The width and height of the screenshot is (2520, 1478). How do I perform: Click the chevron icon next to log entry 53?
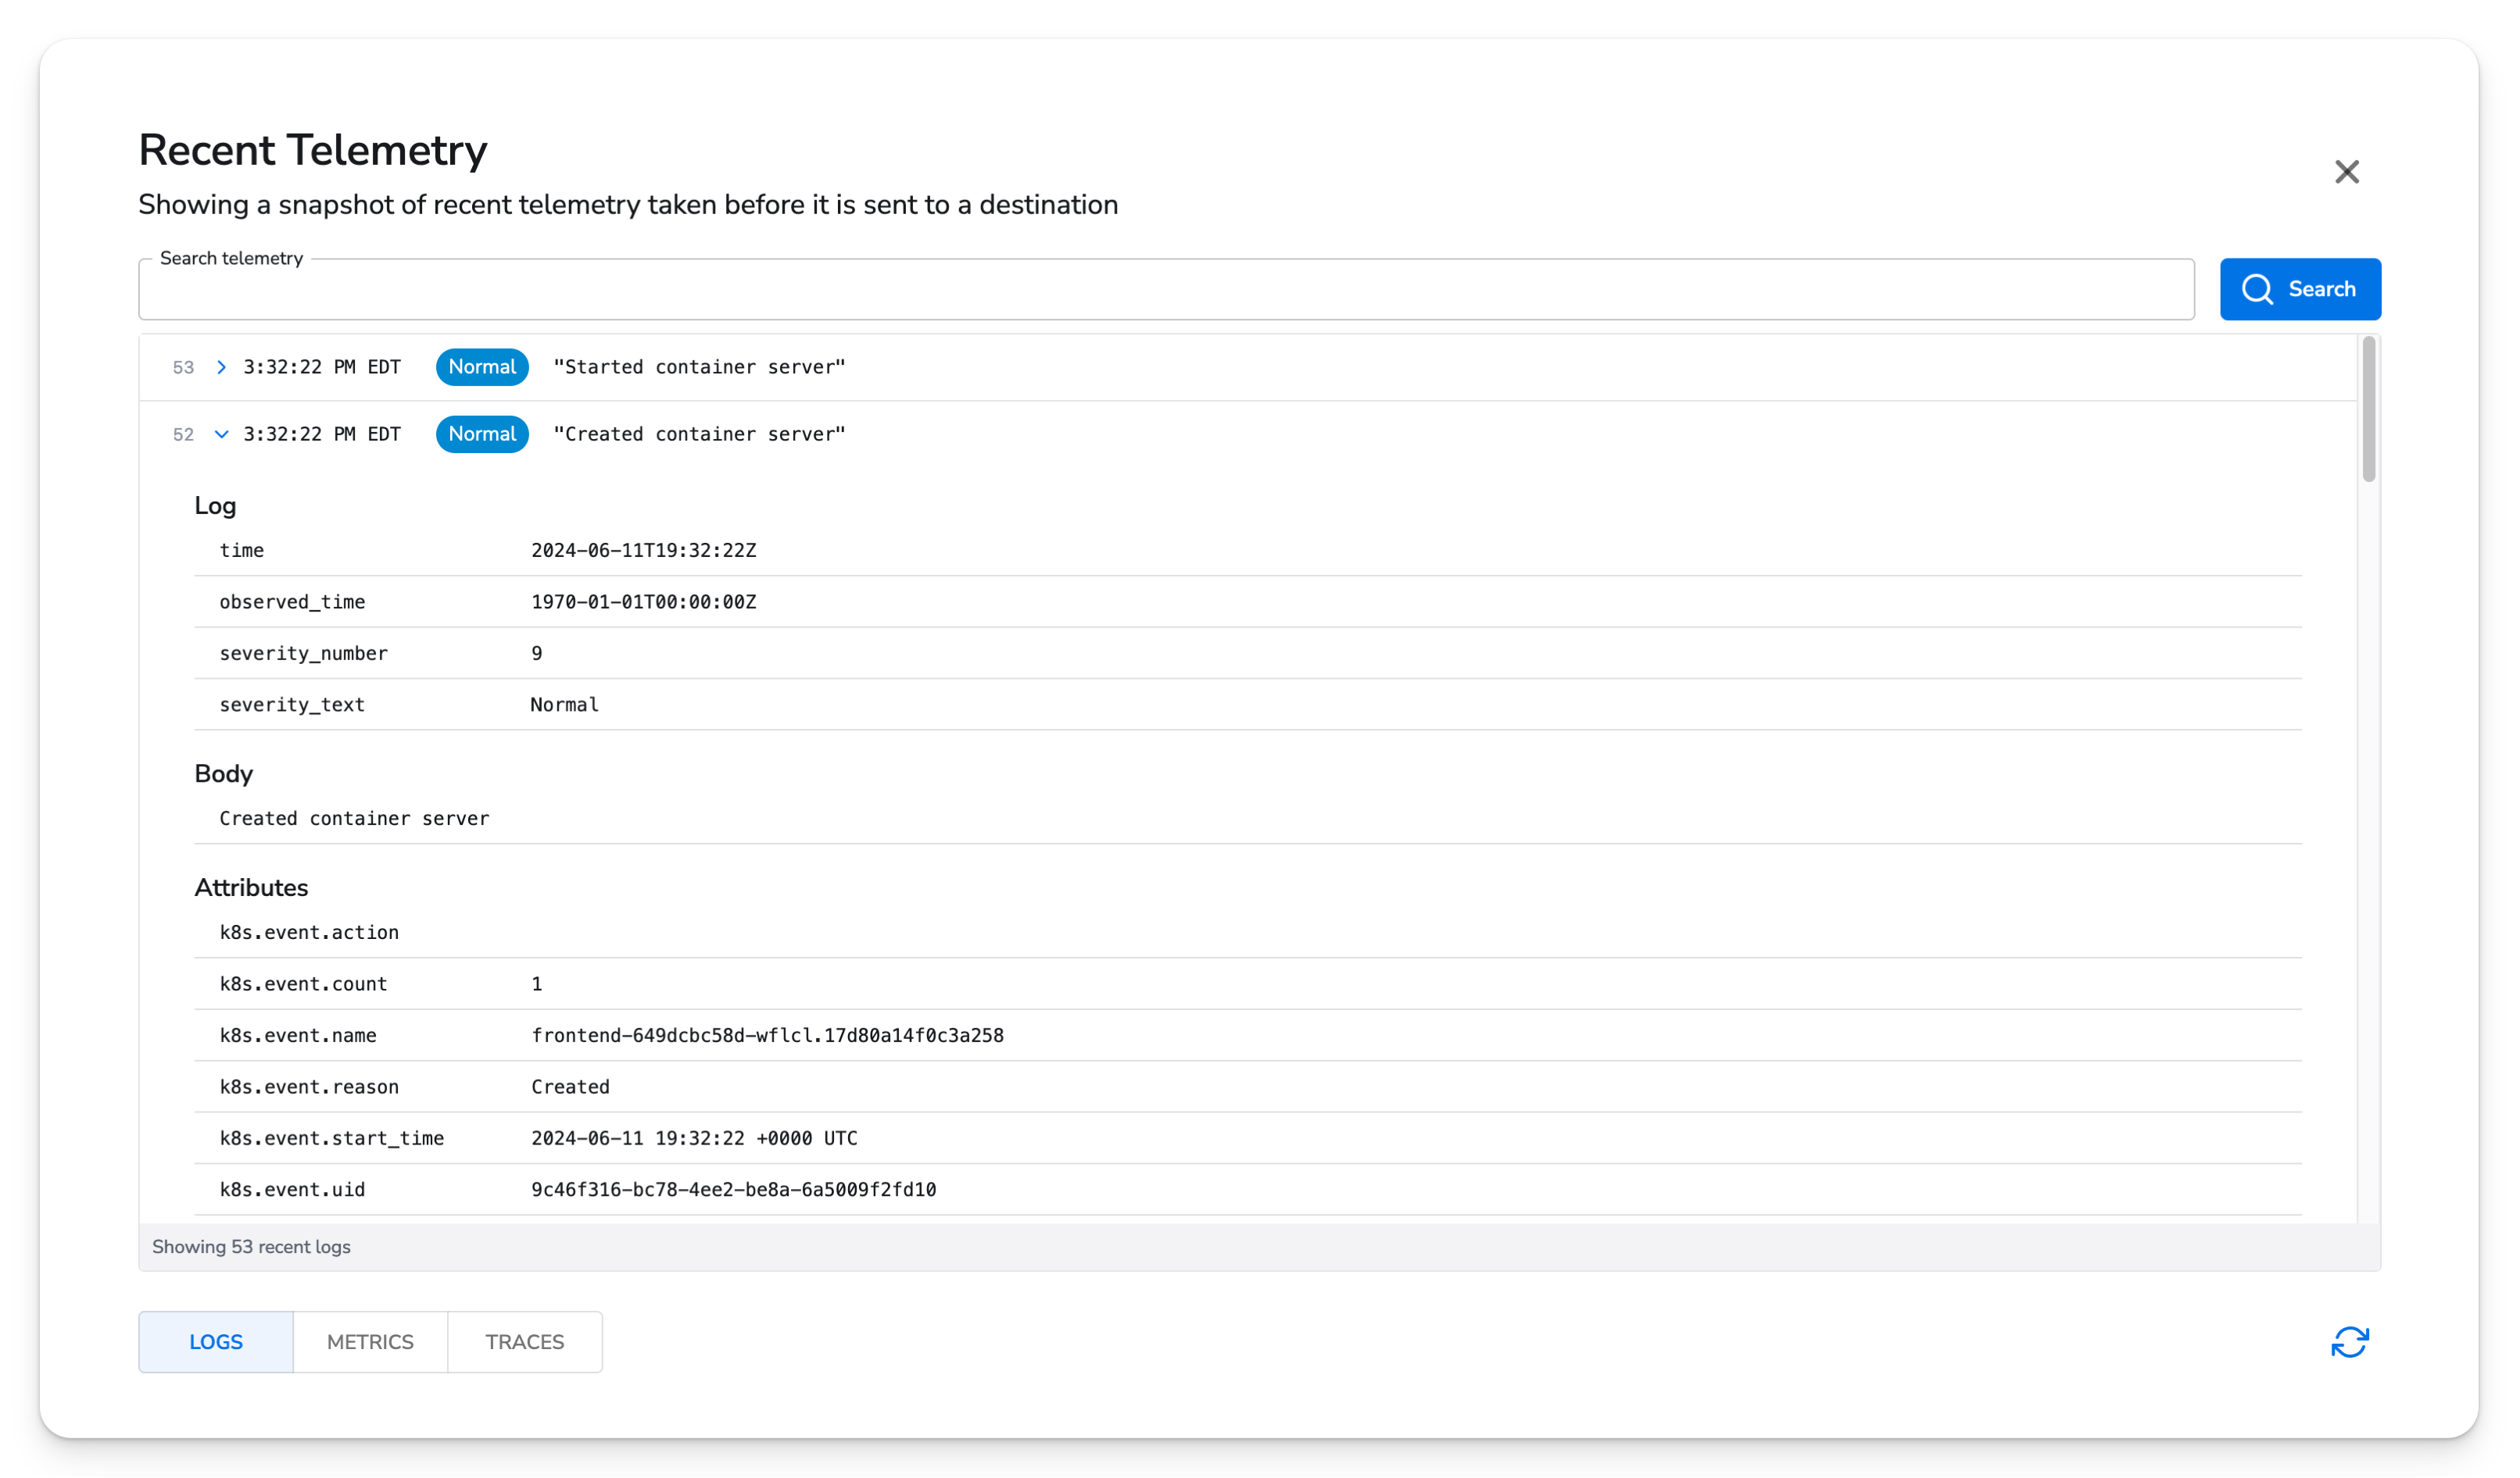[x=221, y=366]
